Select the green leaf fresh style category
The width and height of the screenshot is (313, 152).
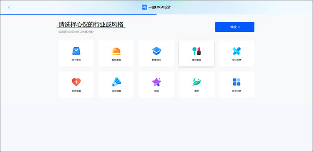pyautogui.click(x=197, y=84)
